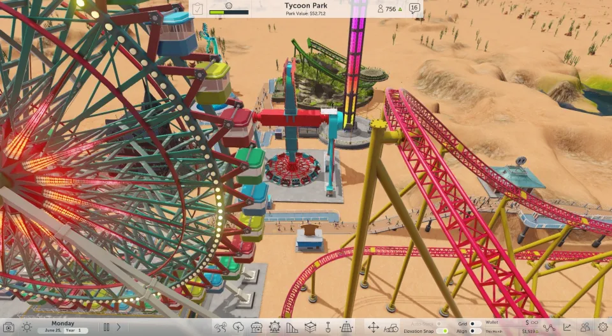Open the paths builder icon

point(221,327)
